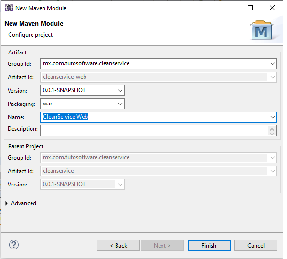Click the Artifact Id cleanservice-web field
This screenshot has width=287, height=259.
coord(153,77)
